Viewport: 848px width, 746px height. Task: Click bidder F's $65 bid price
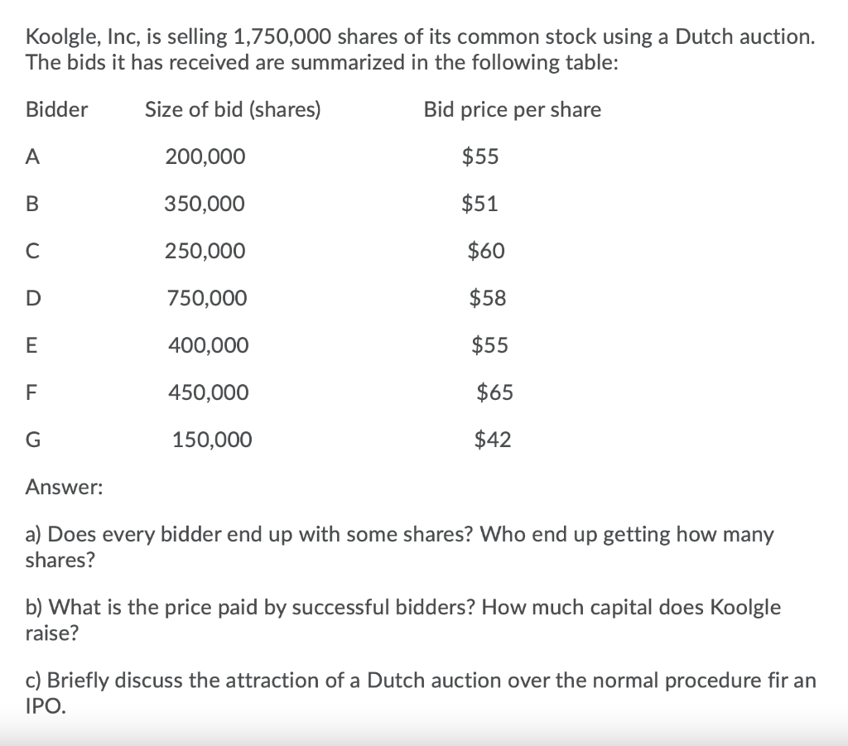coord(495,392)
